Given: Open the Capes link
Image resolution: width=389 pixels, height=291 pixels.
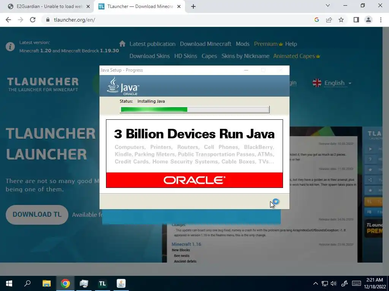Looking at the screenshot, I should [x=209, y=56].
